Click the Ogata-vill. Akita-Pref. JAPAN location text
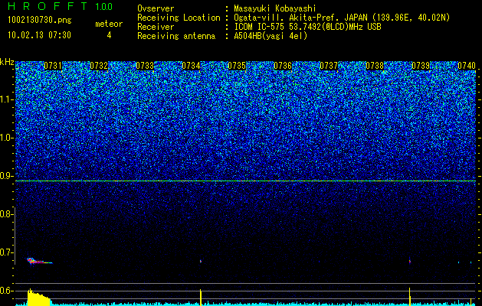This screenshot has height=306, width=482. click(x=342, y=18)
